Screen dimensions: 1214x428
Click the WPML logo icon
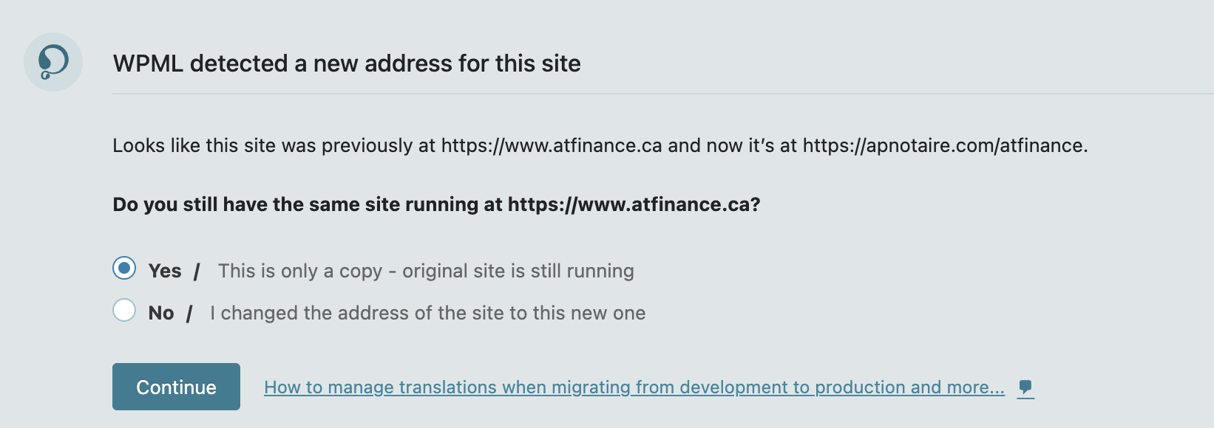(x=53, y=62)
